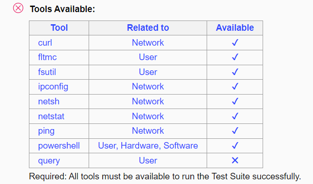Click the checkmark icon in the fsutil row

click(x=235, y=72)
